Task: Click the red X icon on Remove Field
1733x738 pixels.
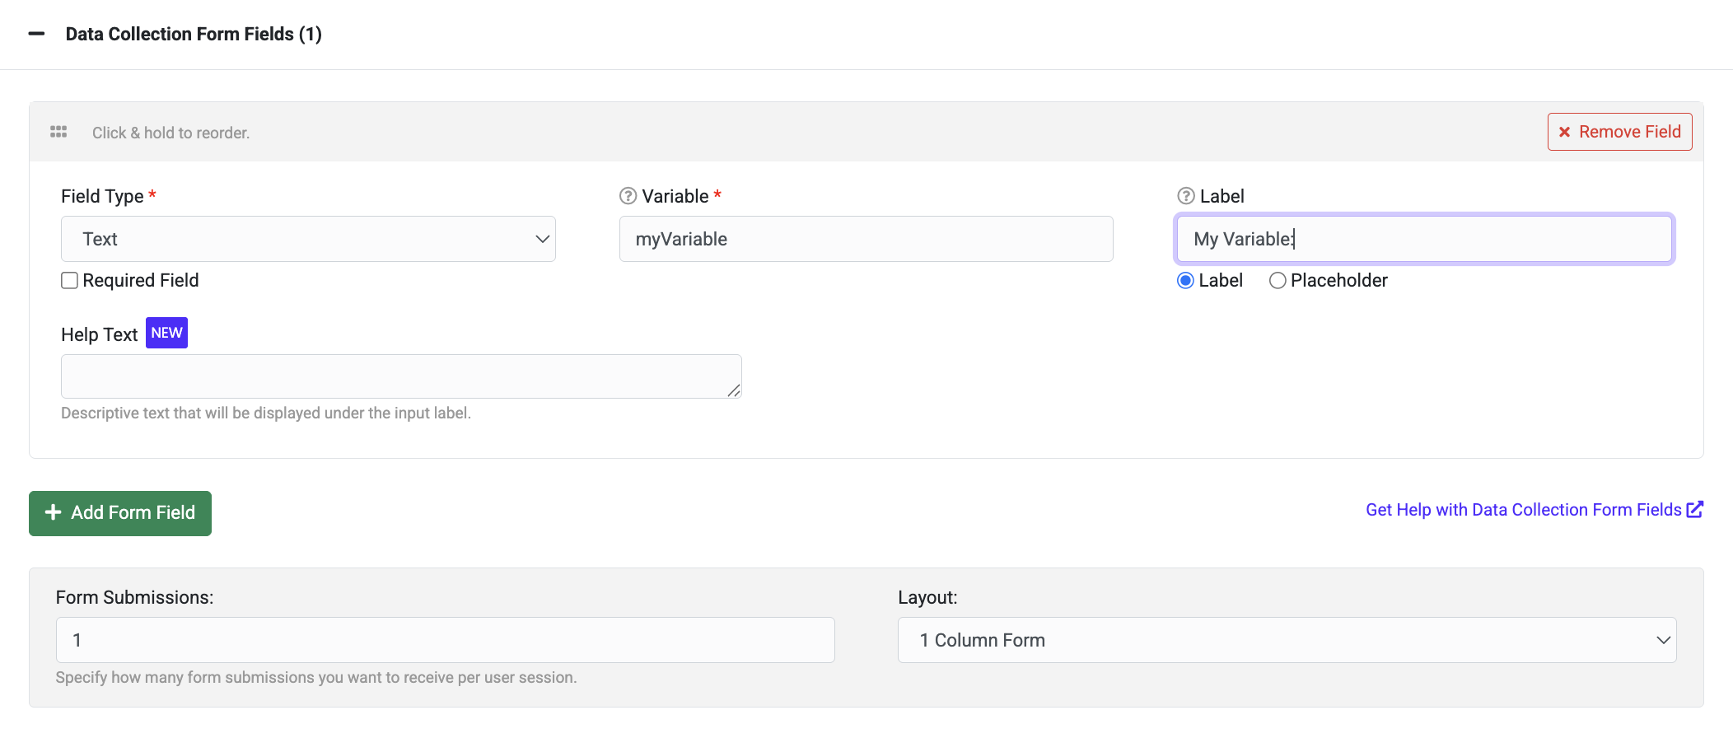Action: coord(1564,132)
